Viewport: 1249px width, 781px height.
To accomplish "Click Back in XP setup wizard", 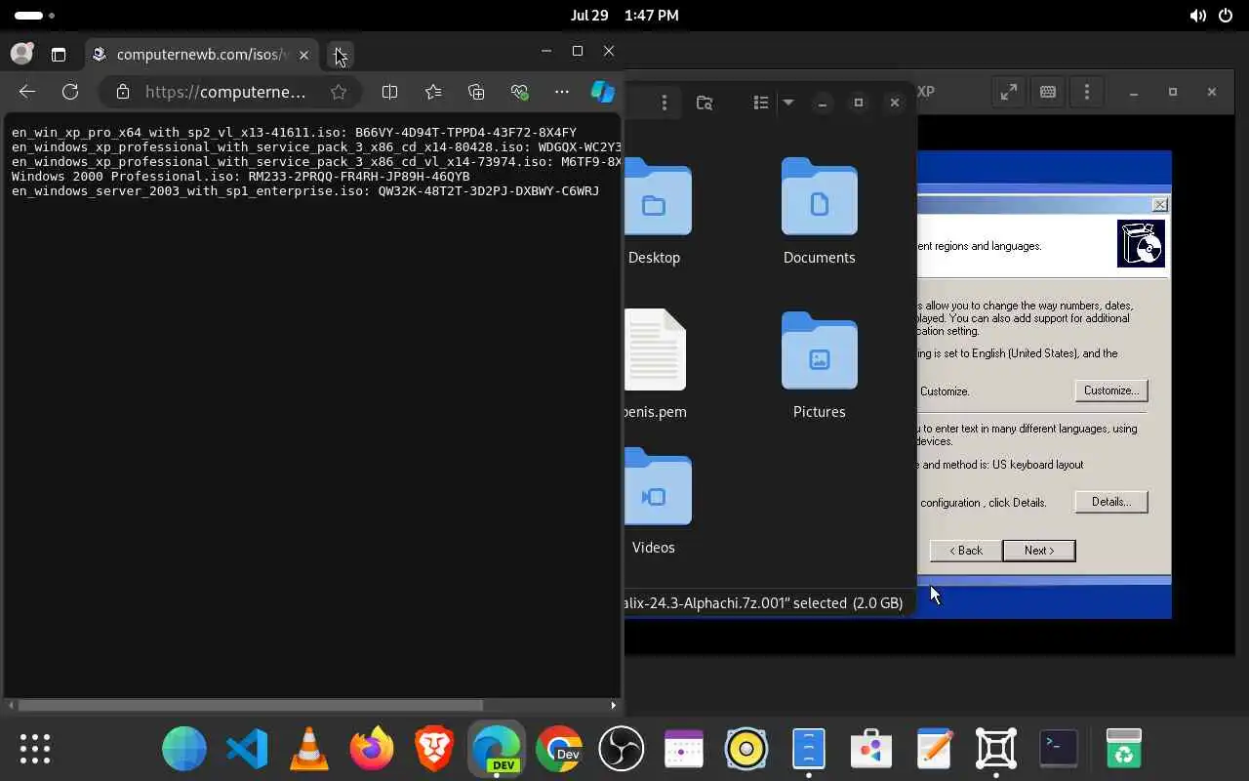I will click(x=966, y=551).
